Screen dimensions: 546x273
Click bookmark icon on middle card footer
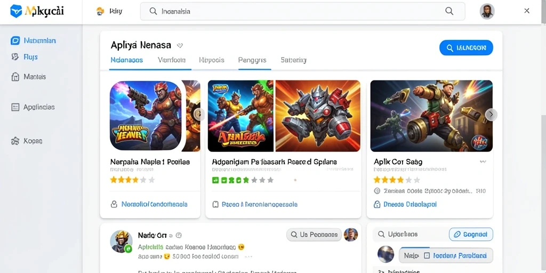pos(215,204)
